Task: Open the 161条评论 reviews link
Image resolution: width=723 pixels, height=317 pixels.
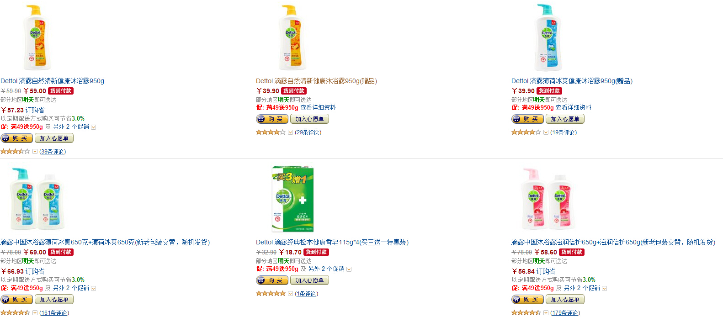Action: pos(54,313)
